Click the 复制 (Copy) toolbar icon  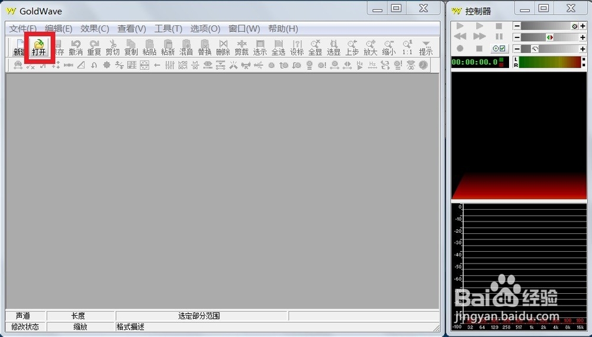coord(131,47)
